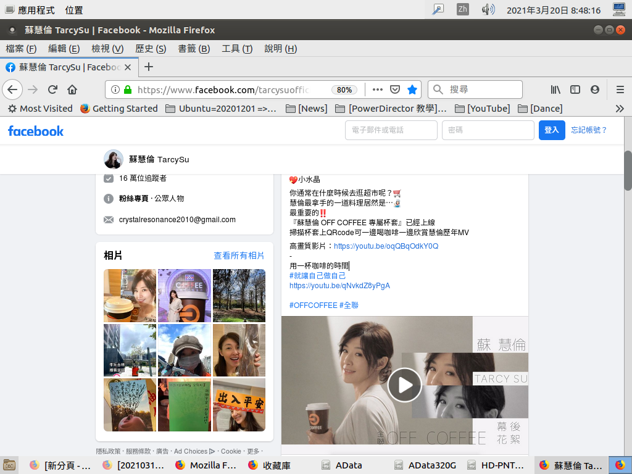This screenshot has width=632, height=474.
Task: Click the blue bookmark star icon
Action: click(412, 89)
